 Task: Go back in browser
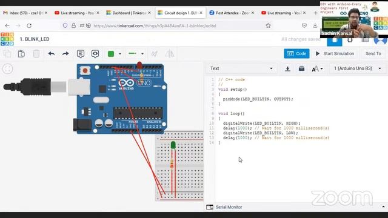(x=7, y=25)
